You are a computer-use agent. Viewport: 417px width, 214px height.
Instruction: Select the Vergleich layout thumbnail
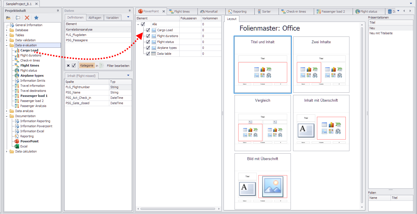tap(263, 123)
